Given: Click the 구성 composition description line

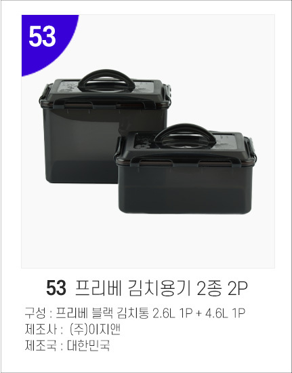Looking at the screenshot, I should pos(135,313).
